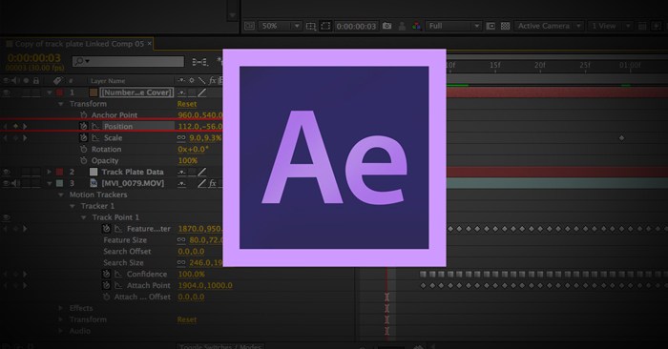The height and width of the screenshot is (349, 668).
Task: Toggle Track Point 1 visibility eye
Action: coord(7,217)
